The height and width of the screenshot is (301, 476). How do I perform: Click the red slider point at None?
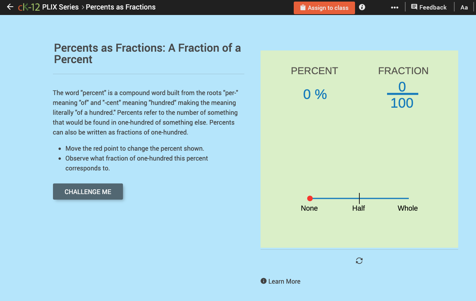(x=310, y=198)
